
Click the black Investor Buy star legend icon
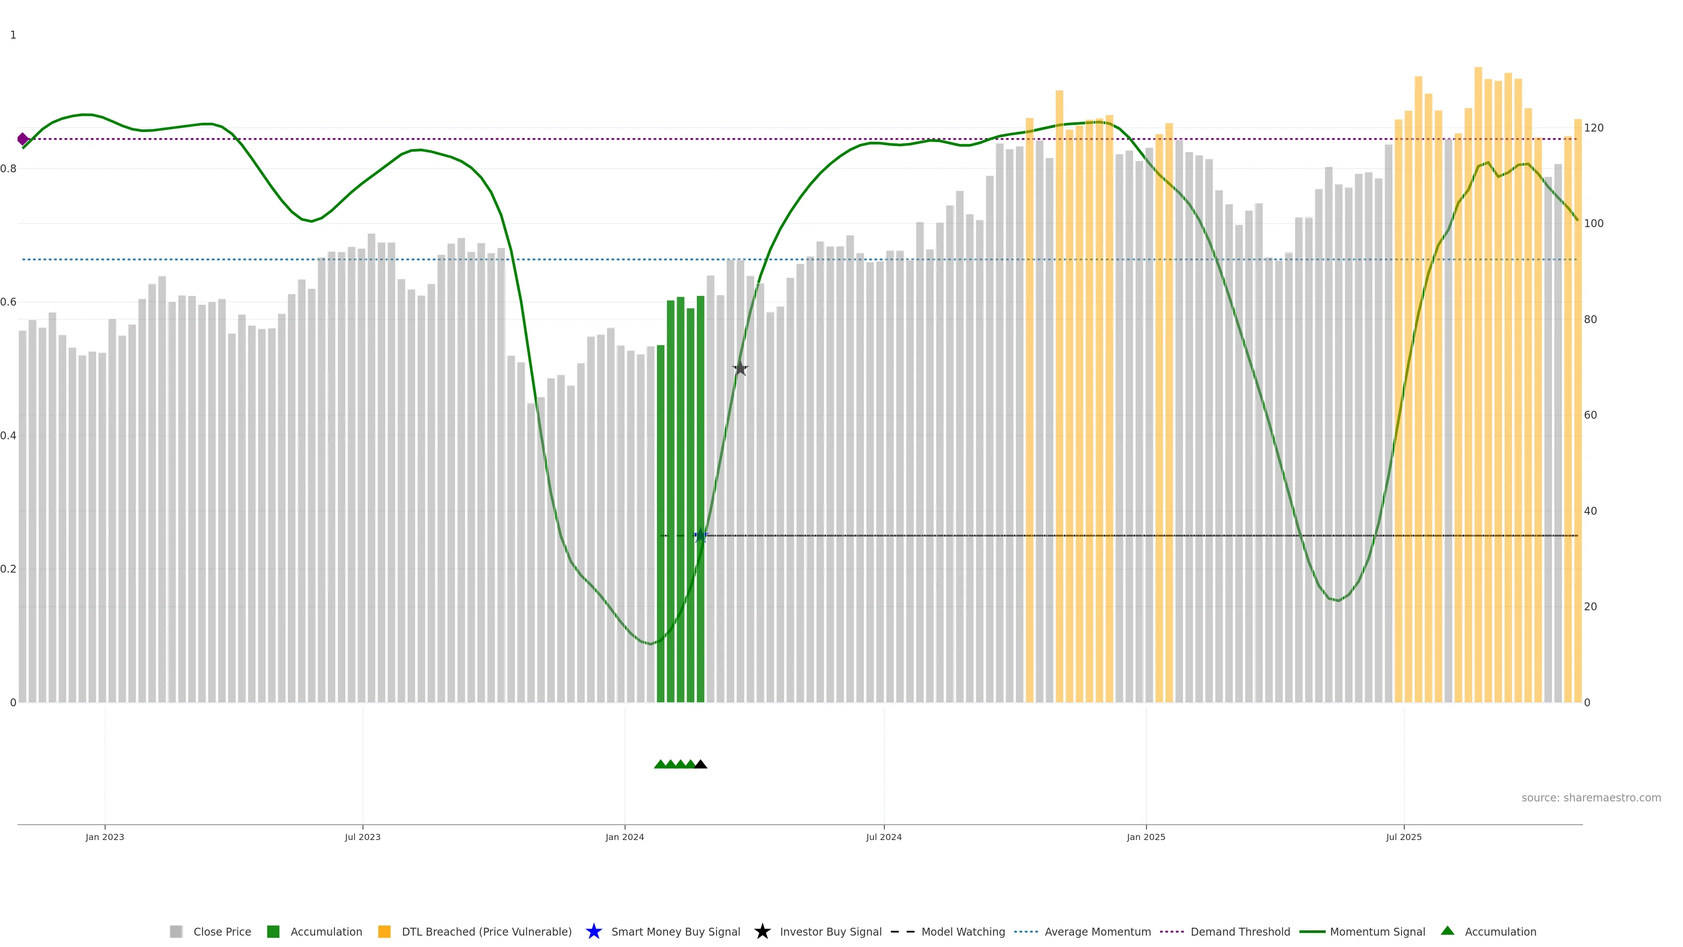[762, 931]
